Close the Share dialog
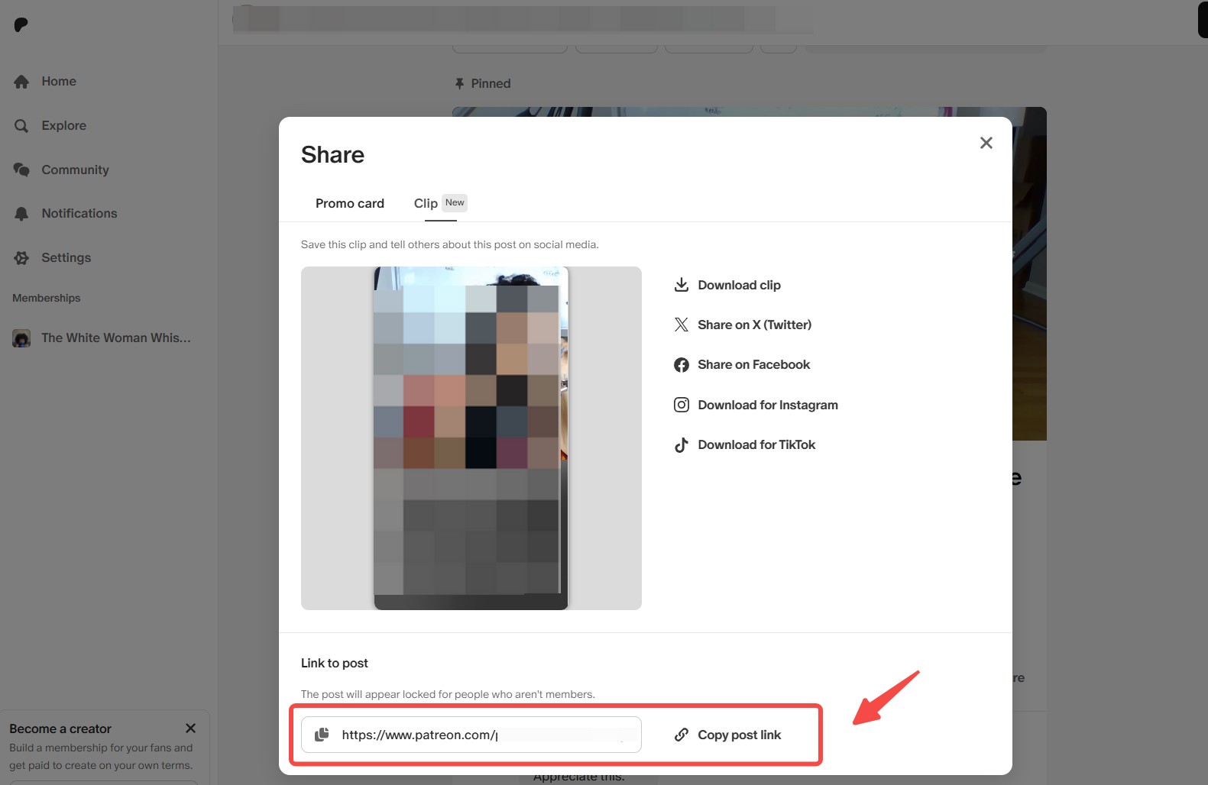The width and height of the screenshot is (1208, 785). (x=986, y=143)
